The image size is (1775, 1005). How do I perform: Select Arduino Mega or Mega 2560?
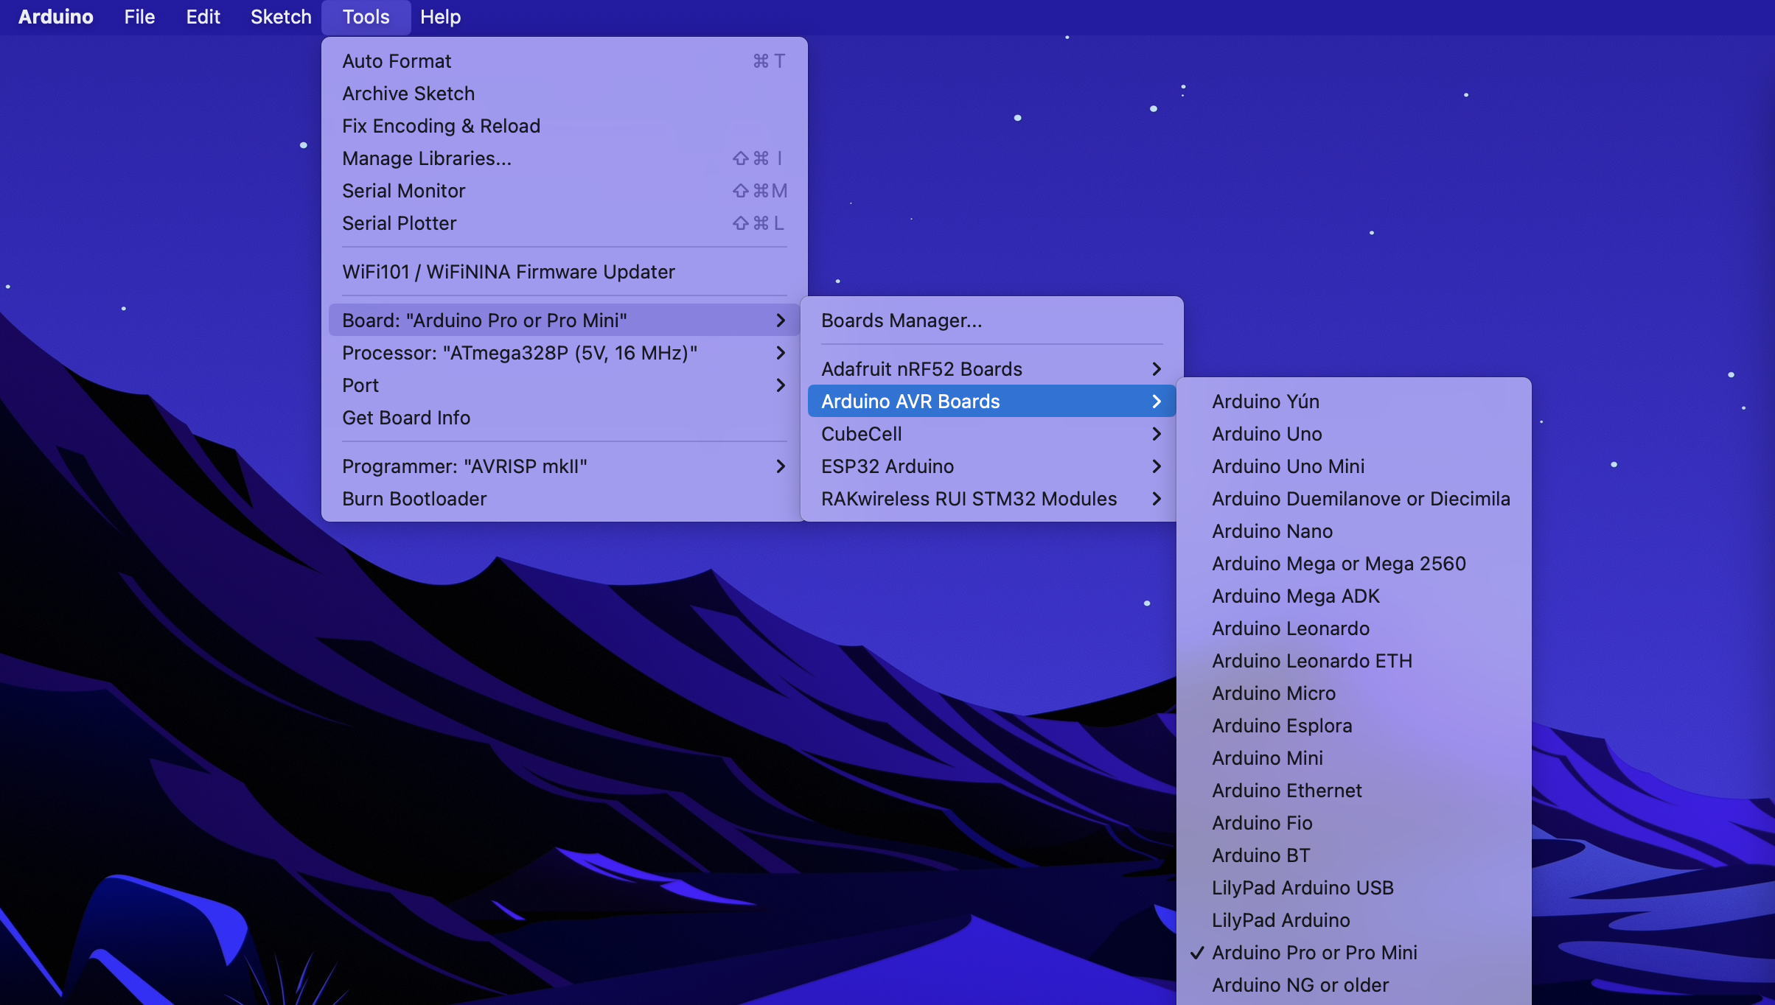(1338, 564)
